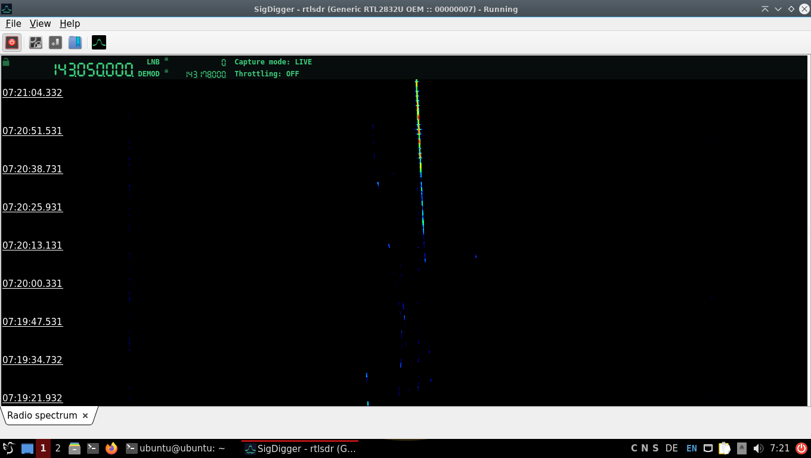Click the 07:20:00.331 timestamp
This screenshot has height=458, width=811.
coord(32,284)
